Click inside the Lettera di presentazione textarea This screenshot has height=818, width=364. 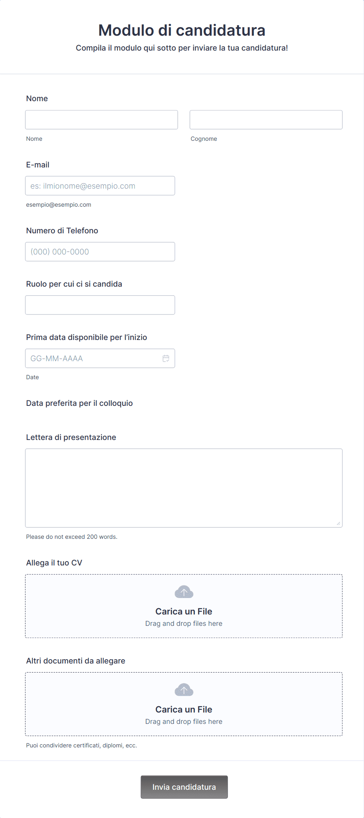184,488
